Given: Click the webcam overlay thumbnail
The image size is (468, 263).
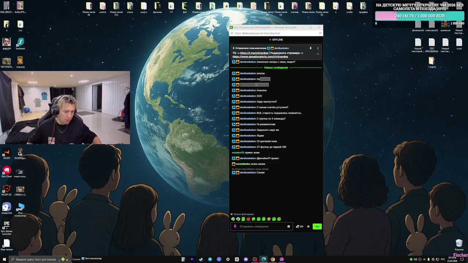Looking at the screenshot, I should click(65, 108).
